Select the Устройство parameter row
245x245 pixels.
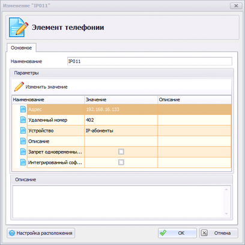(129, 131)
